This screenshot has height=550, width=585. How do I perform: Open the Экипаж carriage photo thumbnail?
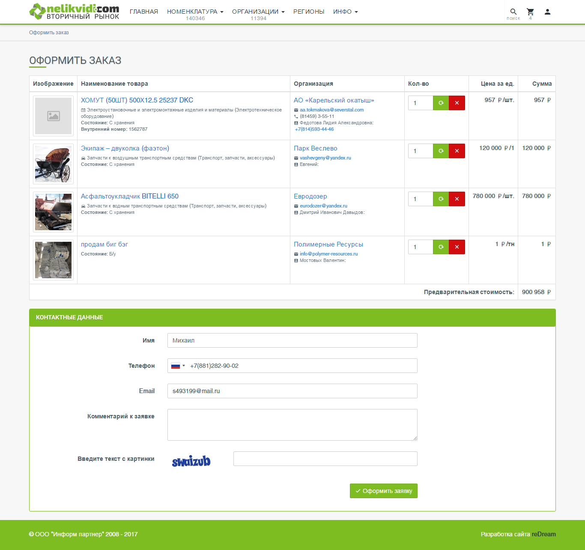[x=54, y=164]
